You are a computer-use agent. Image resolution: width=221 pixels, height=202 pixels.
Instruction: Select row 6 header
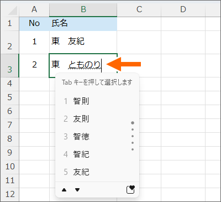9,112
